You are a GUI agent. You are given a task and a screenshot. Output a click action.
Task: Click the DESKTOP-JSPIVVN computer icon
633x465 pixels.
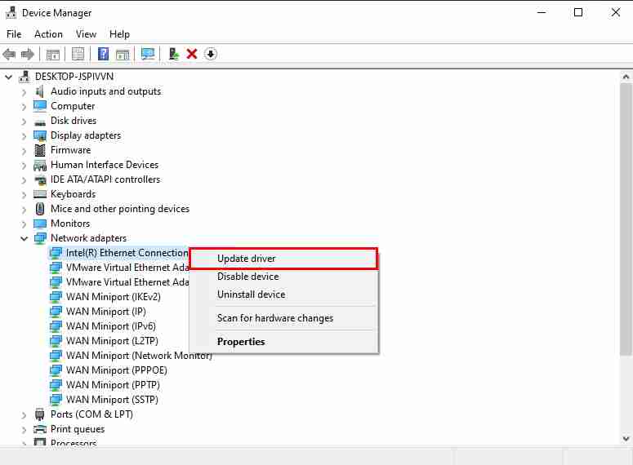(x=25, y=77)
